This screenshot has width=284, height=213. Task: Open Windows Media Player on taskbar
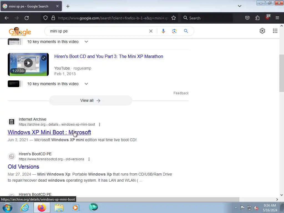76,207
